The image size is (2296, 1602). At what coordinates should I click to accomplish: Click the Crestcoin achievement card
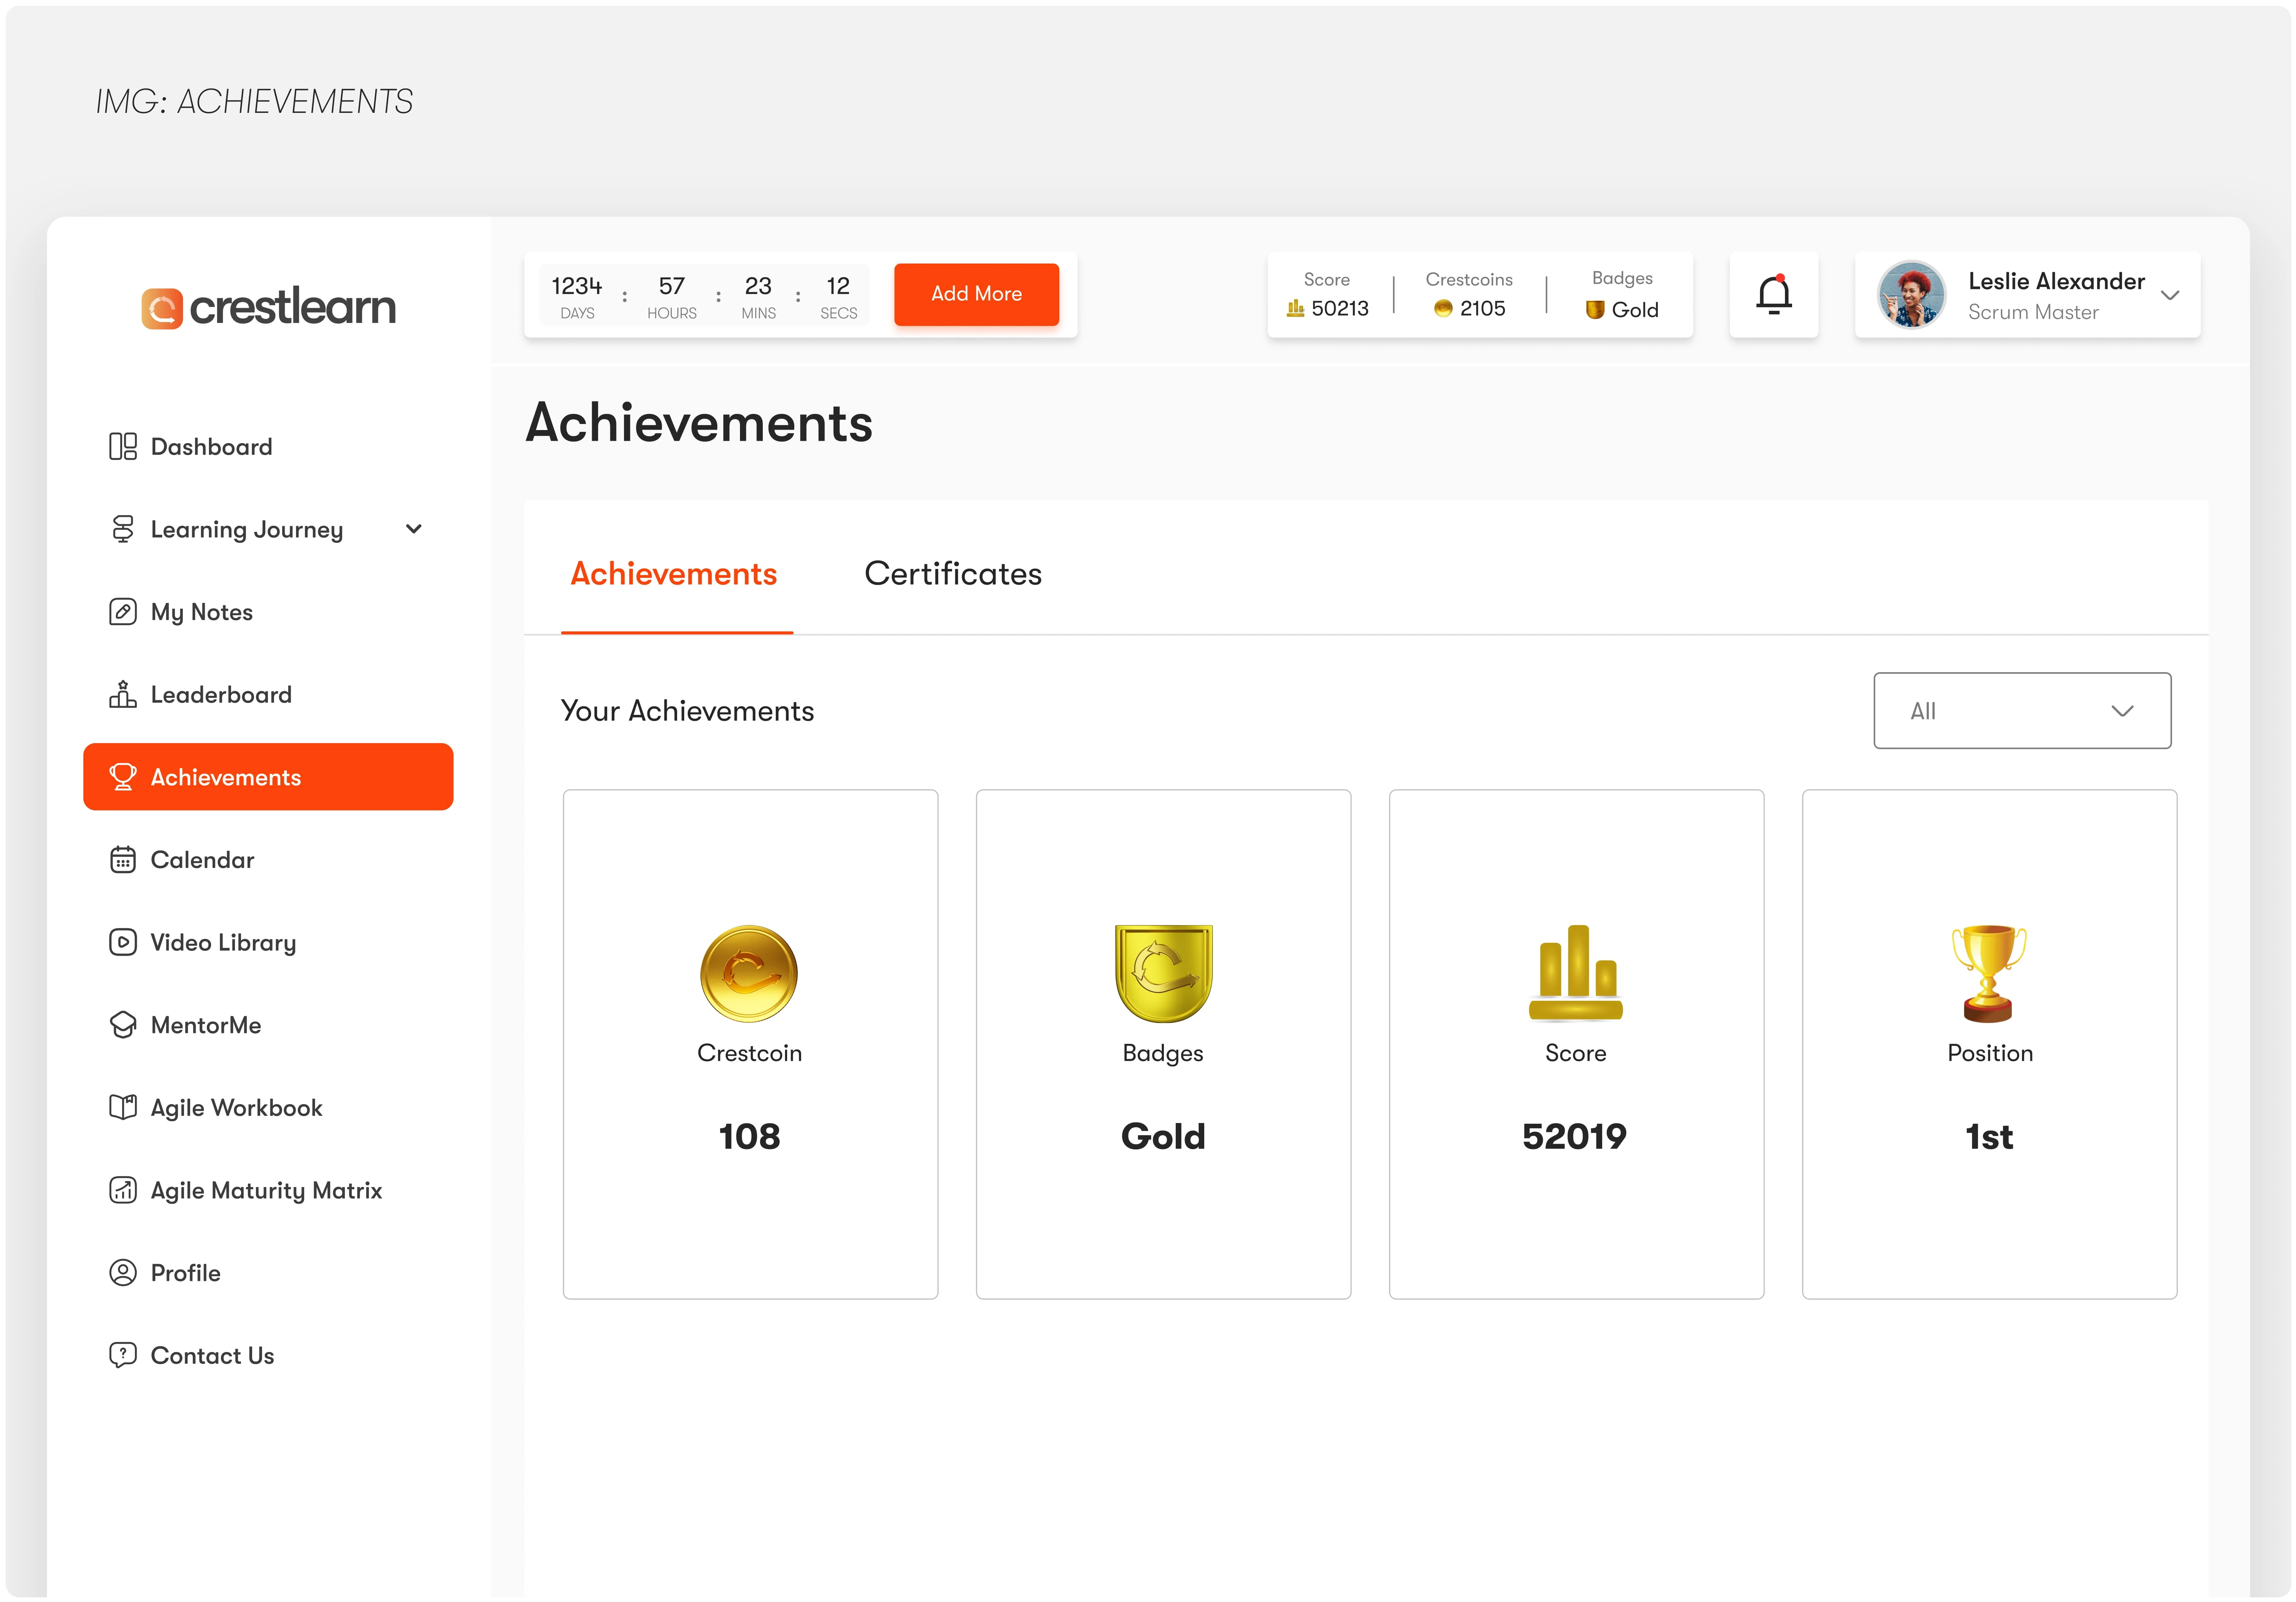point(750,1044)
